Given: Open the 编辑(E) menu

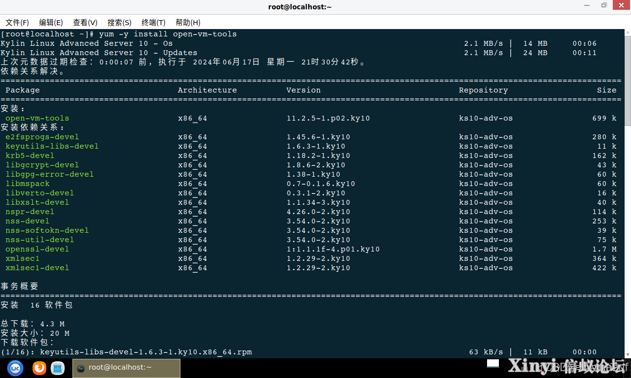Looking at the screenshot, I should (51, 23).
